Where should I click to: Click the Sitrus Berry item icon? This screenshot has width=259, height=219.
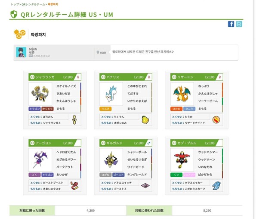click(146, 119)
